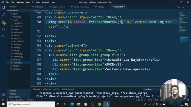Select the TERMINAL panel tab

(x=37, y=89)
